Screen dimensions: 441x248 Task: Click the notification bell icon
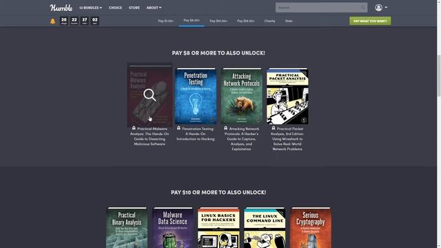tap(52, 21)
